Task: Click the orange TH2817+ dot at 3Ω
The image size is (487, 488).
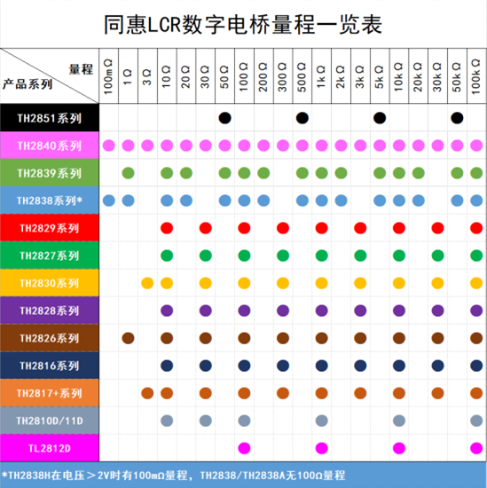Action: point(147,393)
